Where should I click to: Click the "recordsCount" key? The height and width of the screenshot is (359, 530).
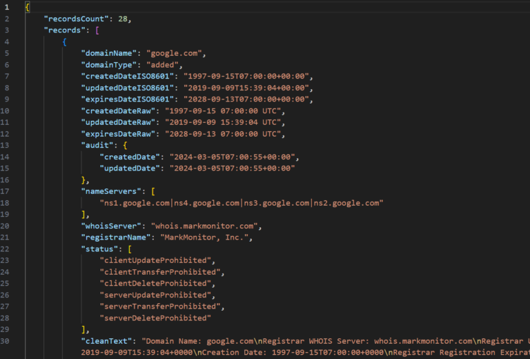tap(77, 19)
